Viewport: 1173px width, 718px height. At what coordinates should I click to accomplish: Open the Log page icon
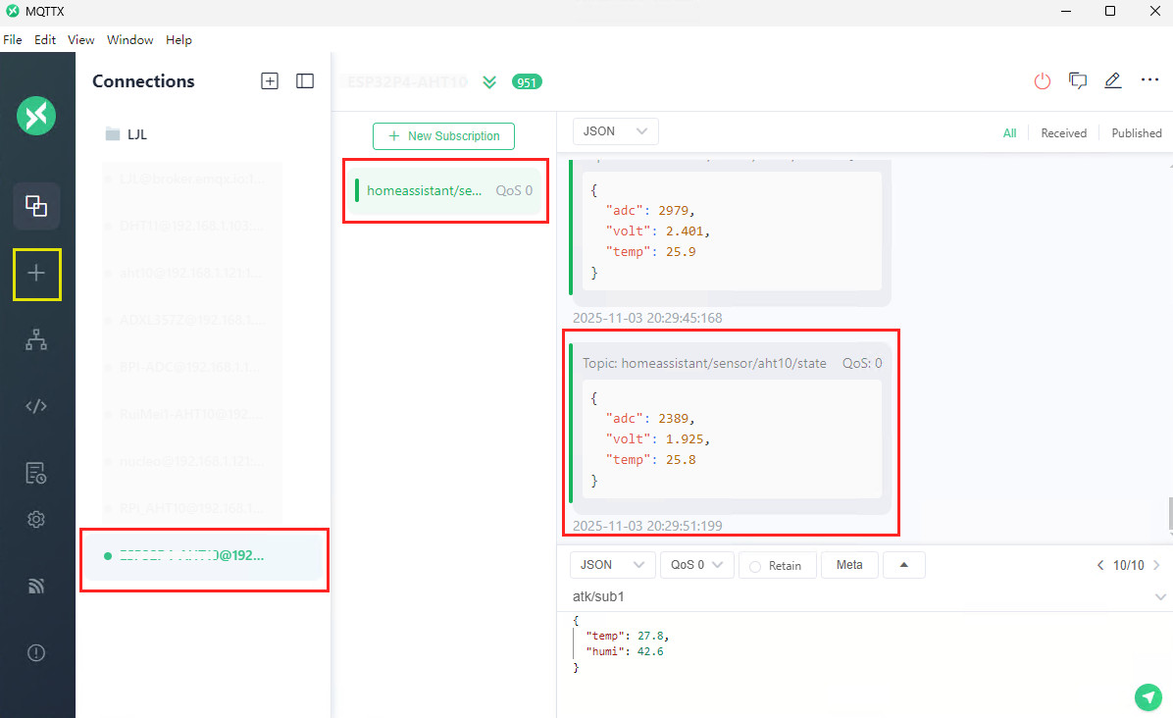(x=36, y=473)
